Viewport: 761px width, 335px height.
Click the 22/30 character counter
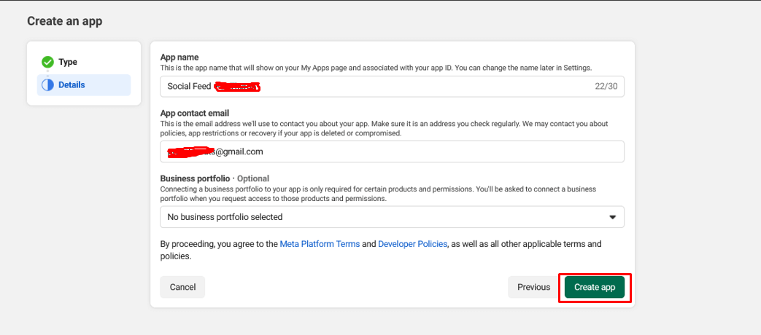(x=605, y=87)
